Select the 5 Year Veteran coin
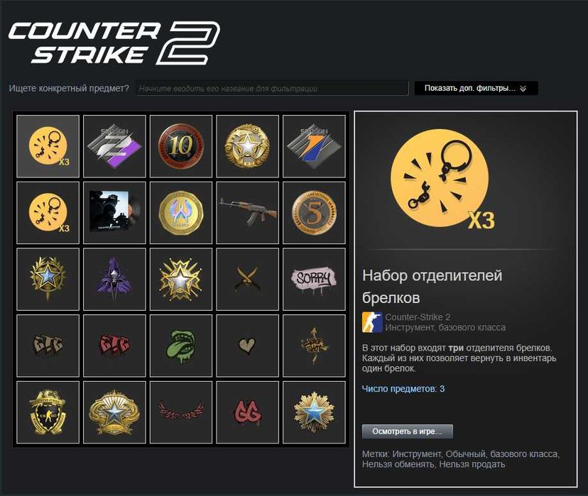 314,213
